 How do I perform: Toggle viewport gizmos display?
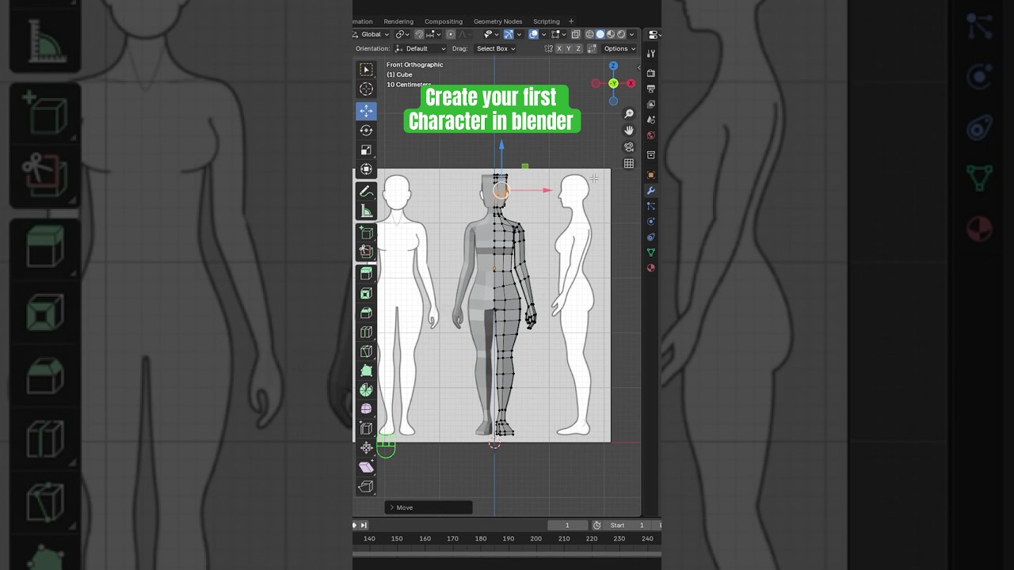(508, 34)
